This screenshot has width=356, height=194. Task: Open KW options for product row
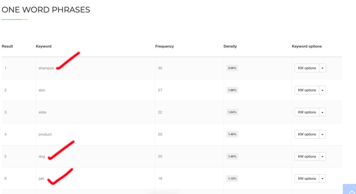coord(307,134)
